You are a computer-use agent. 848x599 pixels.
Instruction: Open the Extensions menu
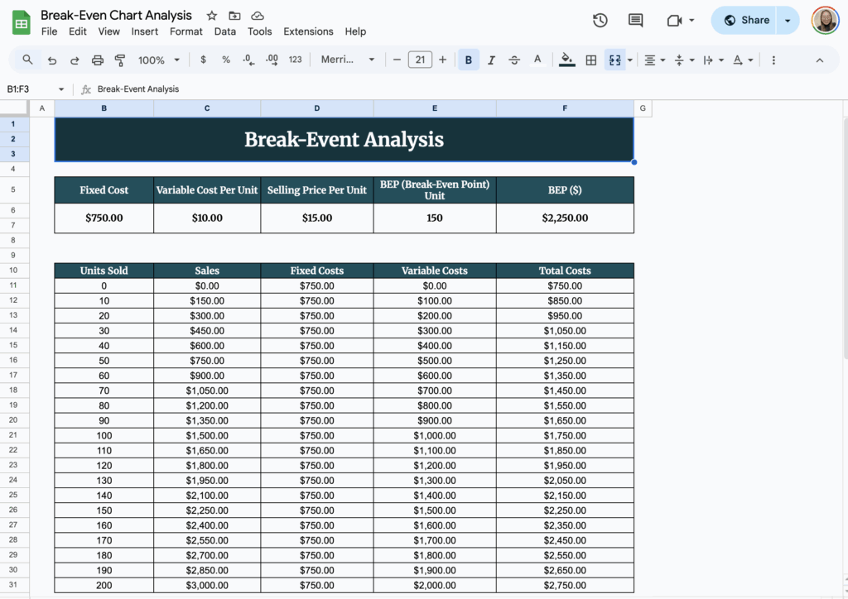click(x=308, y=31)
